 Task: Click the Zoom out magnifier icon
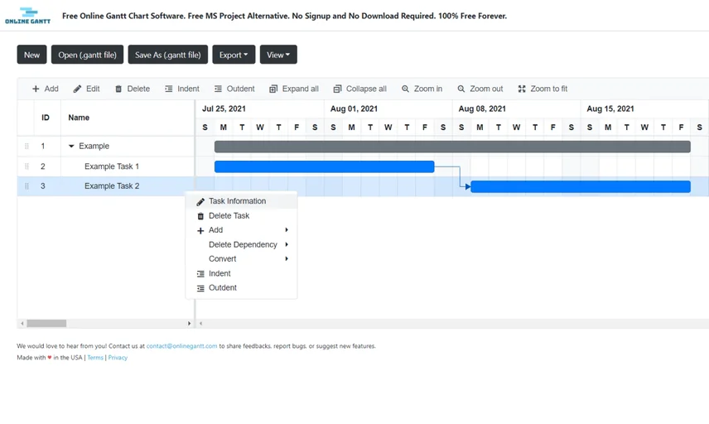point(461,89)
